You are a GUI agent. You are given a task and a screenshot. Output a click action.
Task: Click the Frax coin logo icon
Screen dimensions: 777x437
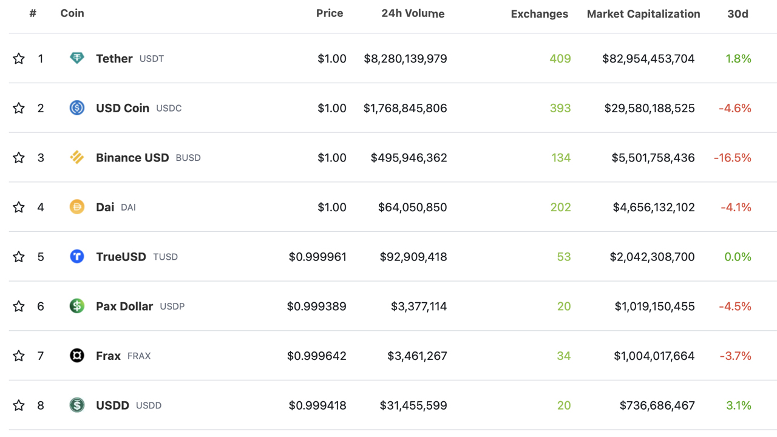point(77,356)
